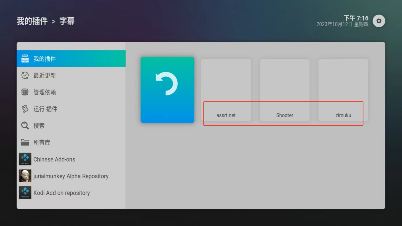
Task: Click the 所有库 folder icon
Action: click(x=25, y=143)
